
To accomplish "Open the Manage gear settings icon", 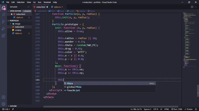I will tap(3, 104).
